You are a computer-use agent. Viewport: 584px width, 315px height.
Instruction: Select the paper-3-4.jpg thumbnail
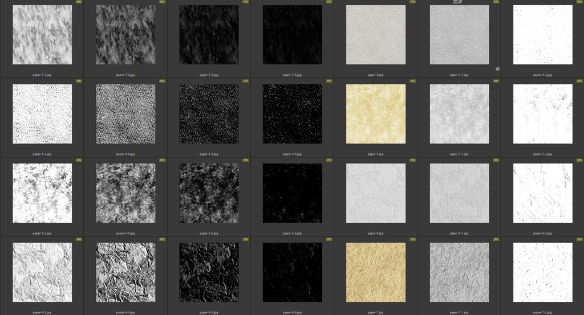pyautogui.click(x=125, y=35)
